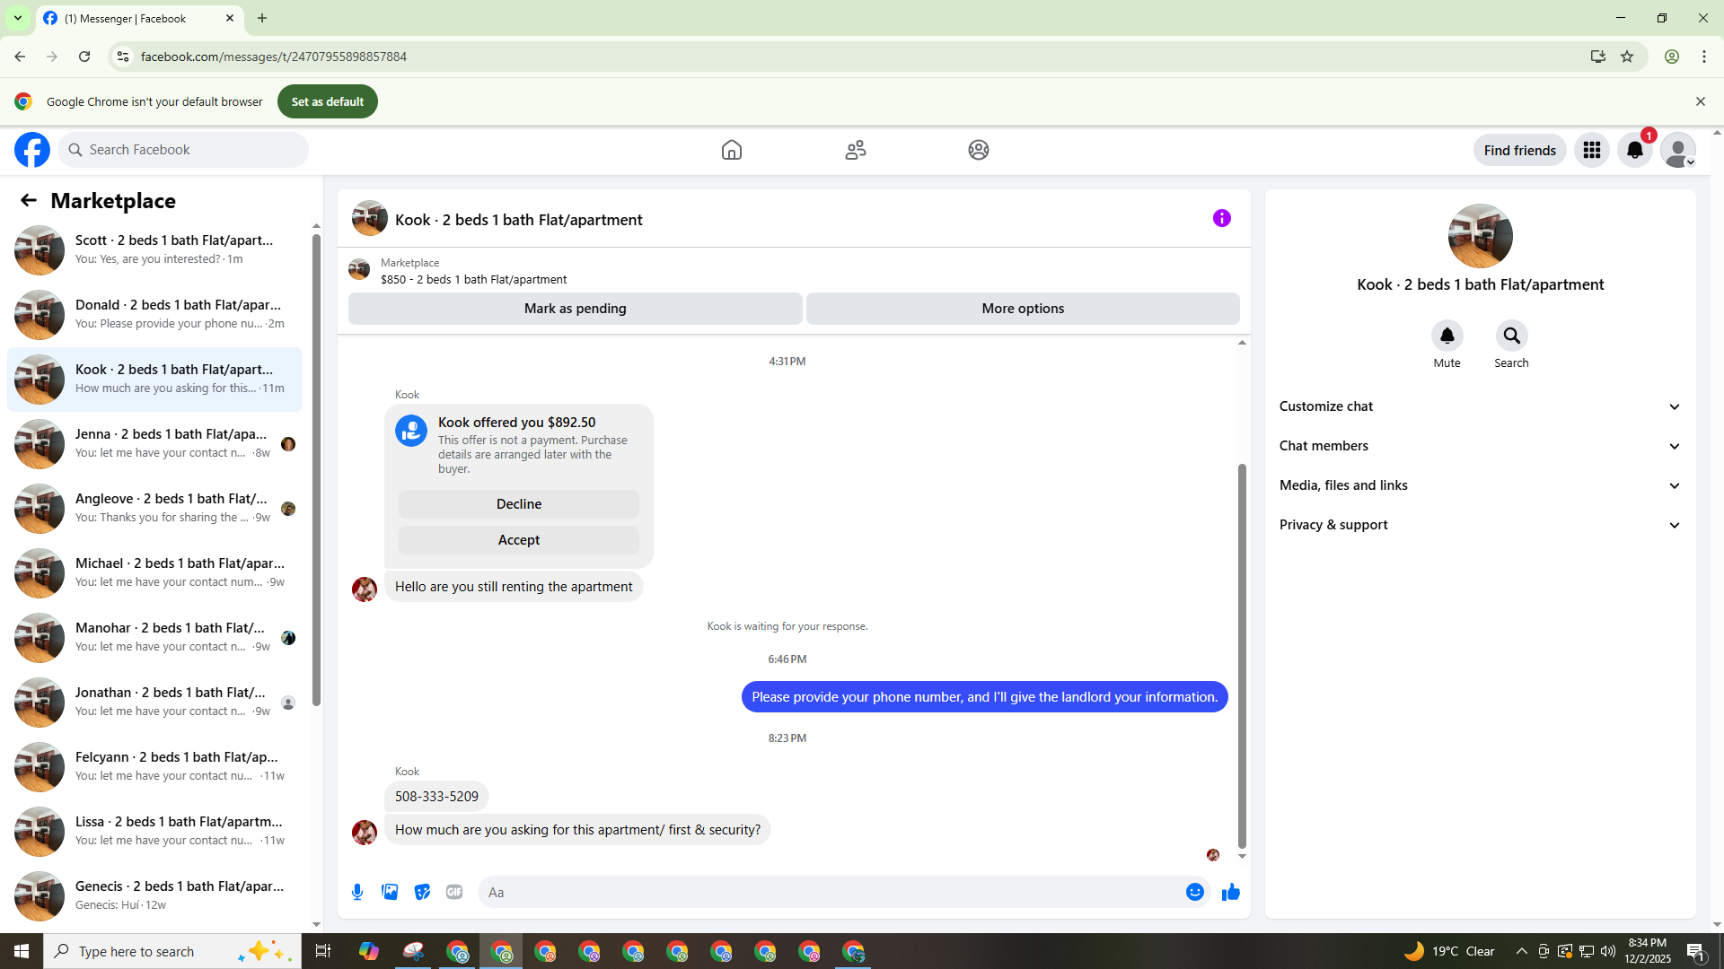Open the emoji picker in the message box
The height and width of the screenshot is (969, 1724).
coord(1194,892)
